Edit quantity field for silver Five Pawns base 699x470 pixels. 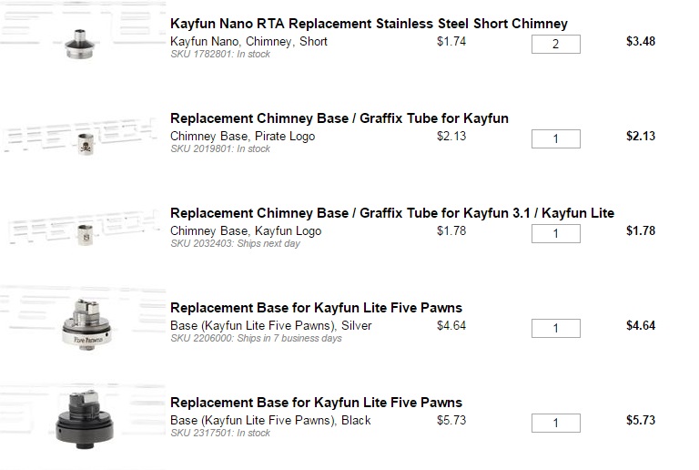(x=556, y=328)
